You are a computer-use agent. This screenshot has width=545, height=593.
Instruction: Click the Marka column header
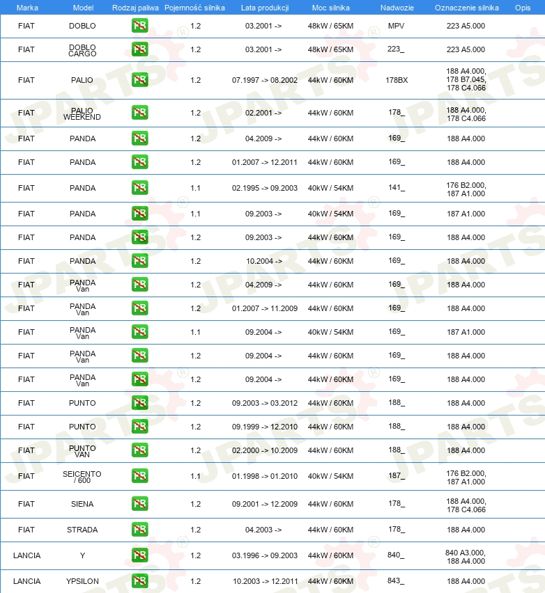(x=27, y=8)
